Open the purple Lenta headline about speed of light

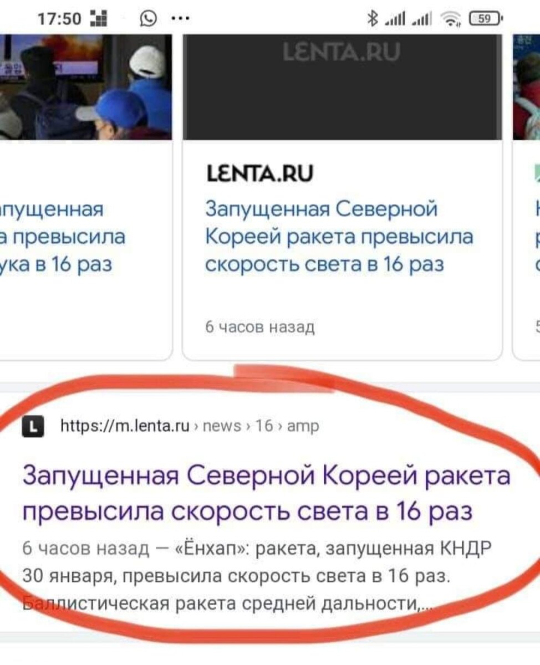pyautogui.click(x=266, y=494)
